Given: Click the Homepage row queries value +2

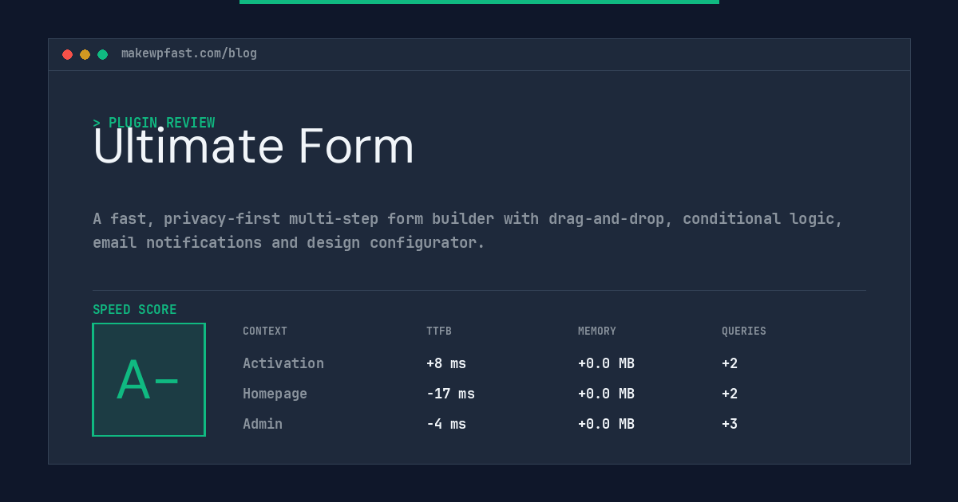Looking at the screenshot, I should [x=730, y=394].
